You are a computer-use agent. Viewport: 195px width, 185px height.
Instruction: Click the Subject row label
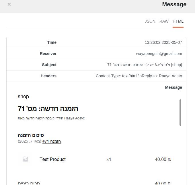(x=49, y=65)
